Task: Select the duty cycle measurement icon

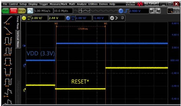Action: [8, 83]
